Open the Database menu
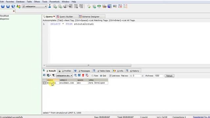Image resolution: width=210 pixels, height=118 pixels. click(x=20, y=2)
